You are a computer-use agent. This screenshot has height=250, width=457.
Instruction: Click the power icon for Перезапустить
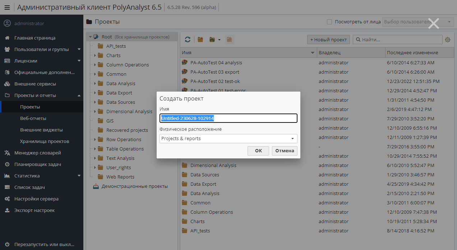point(7,245)
